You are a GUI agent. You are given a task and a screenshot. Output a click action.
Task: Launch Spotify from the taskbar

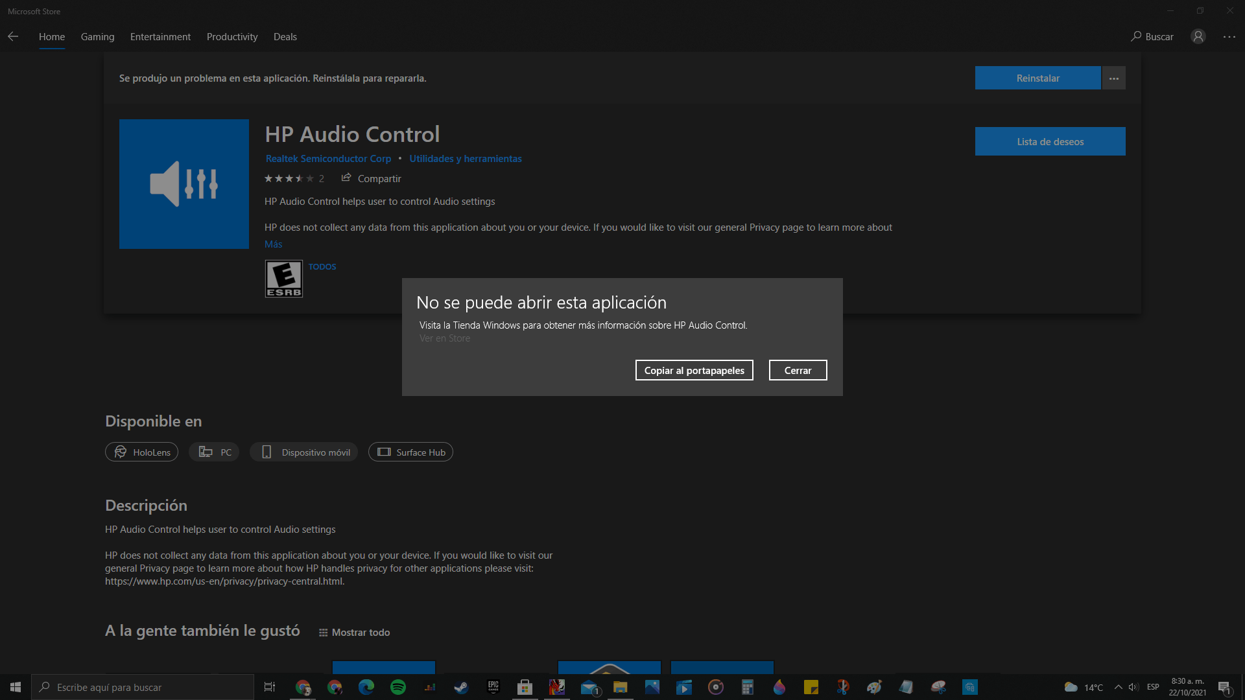tap(398, 687)
